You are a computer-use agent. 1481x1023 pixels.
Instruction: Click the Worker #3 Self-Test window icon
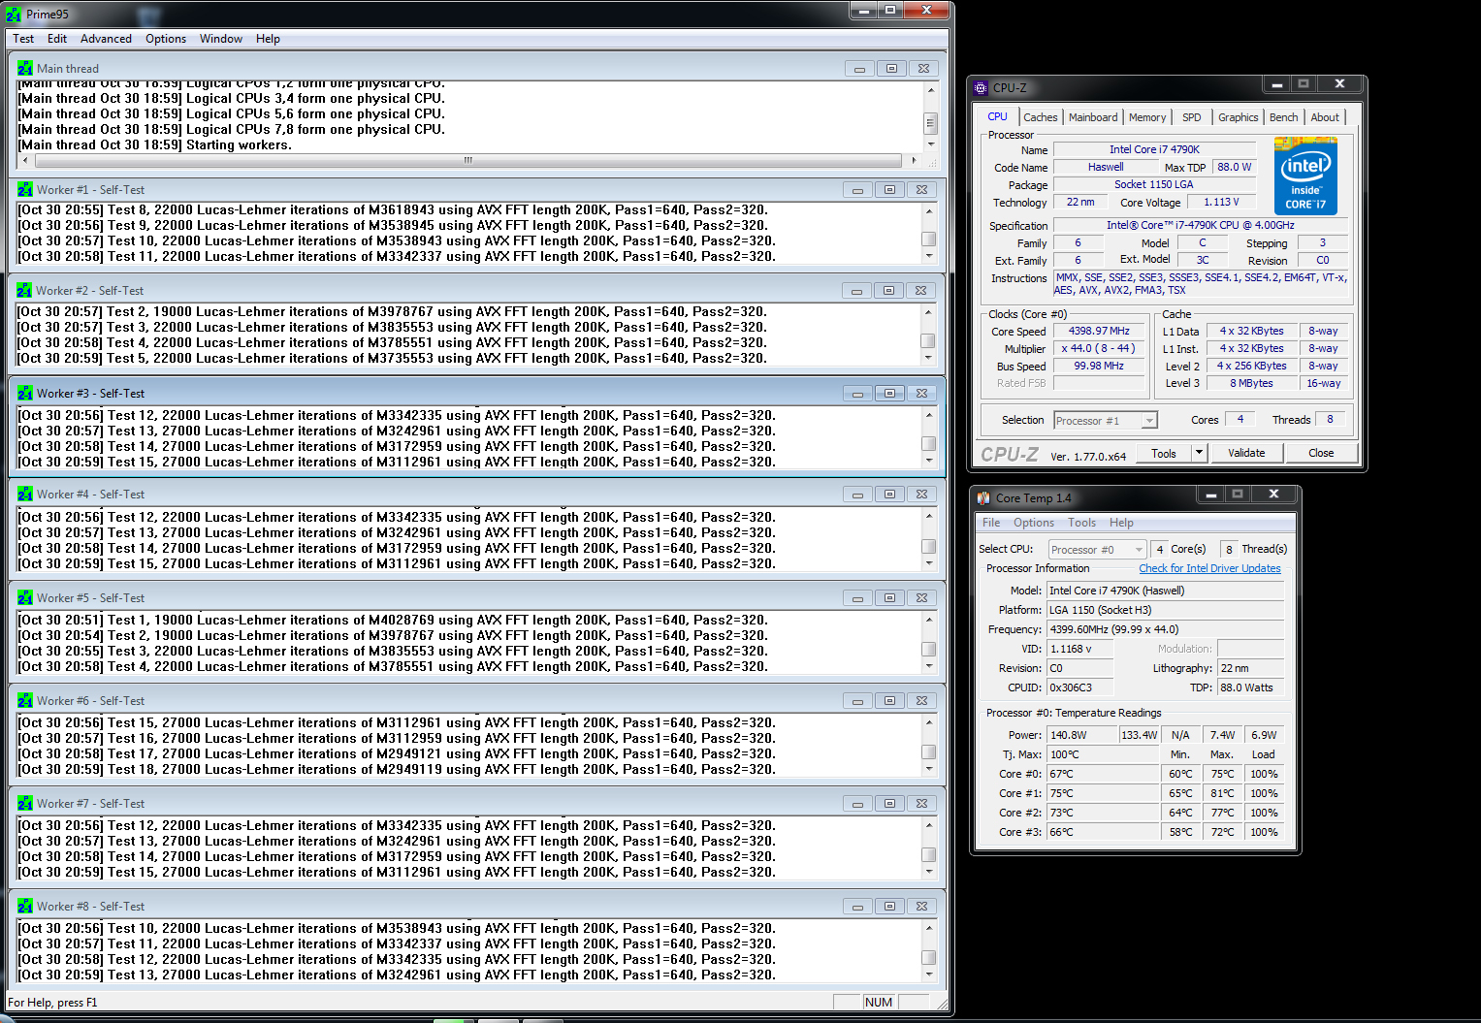point(24,394)
